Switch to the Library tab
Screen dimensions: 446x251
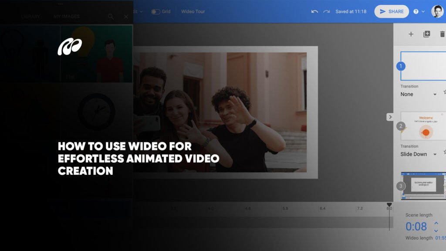coord(30,17)
